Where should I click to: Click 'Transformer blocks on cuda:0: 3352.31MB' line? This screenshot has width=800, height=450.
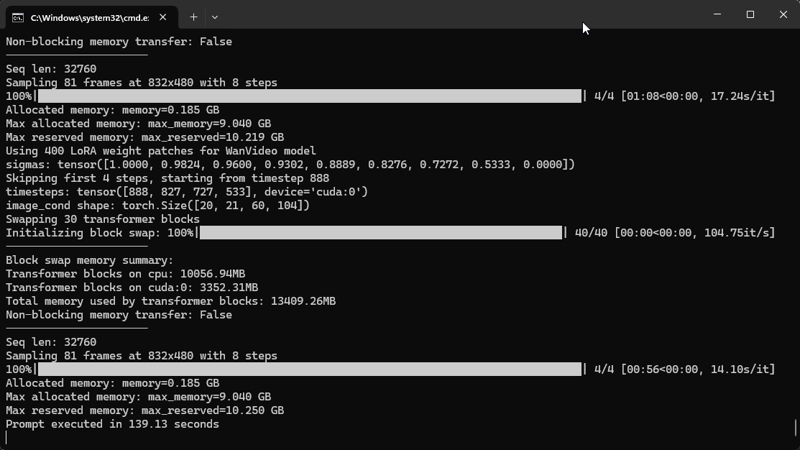point(132,288)
